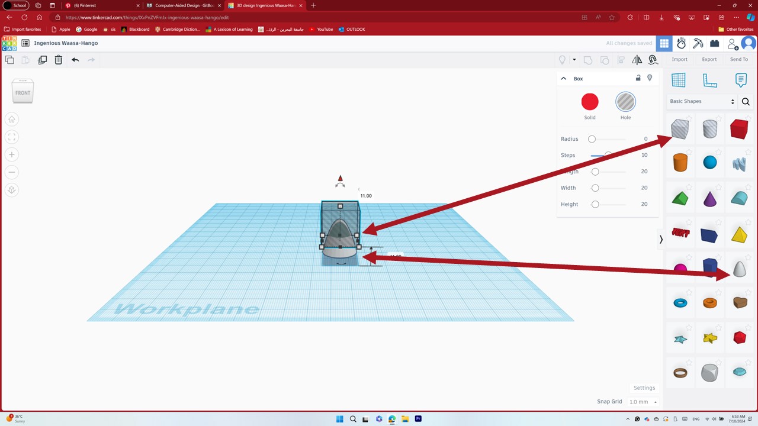758x426 pixels.
Task: Click the Group shapes icon
Action: [x=588, y=60]
